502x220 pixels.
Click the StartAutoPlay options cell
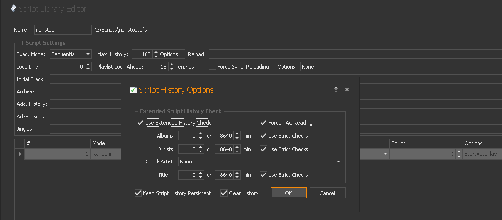pos(482,154)
